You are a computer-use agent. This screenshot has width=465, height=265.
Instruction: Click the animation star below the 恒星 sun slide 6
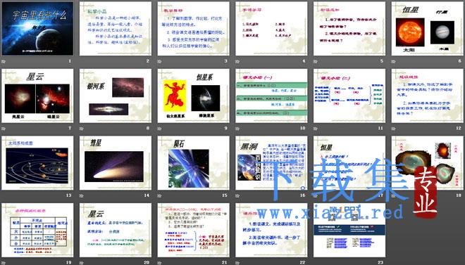click(394, 62)
